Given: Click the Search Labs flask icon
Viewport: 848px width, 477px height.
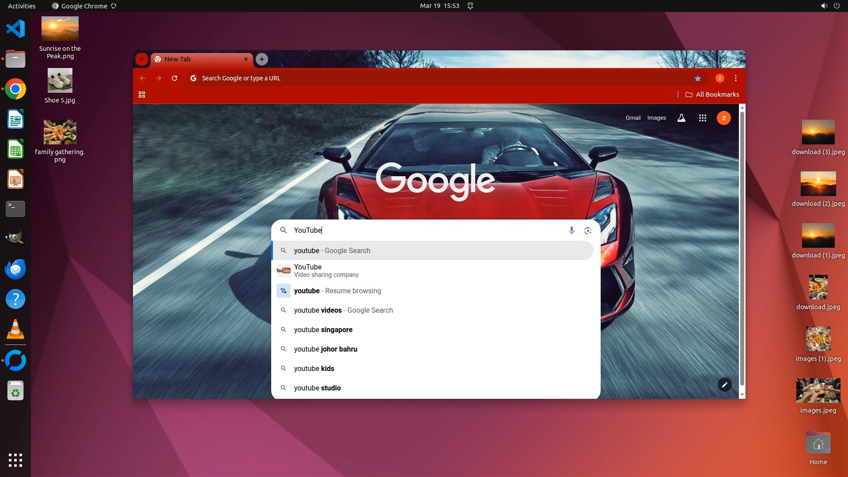Looking at the screenshot, I should point(681,118).
